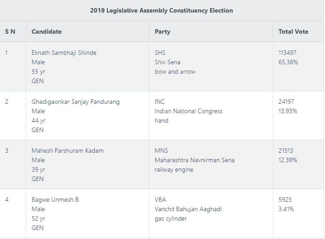Click the 13.93% vote share
This screenshot has height=239, width=325.
tap(288, 111)
